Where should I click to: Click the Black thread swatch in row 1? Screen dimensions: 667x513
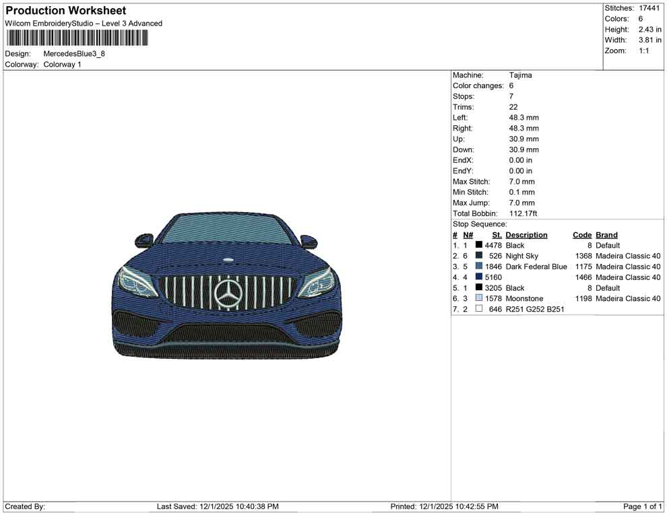479,245
